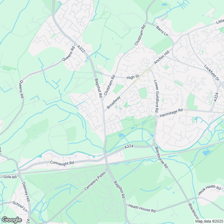Select the Heath House Rd label

pyautogui.click(x=142, y=208)
